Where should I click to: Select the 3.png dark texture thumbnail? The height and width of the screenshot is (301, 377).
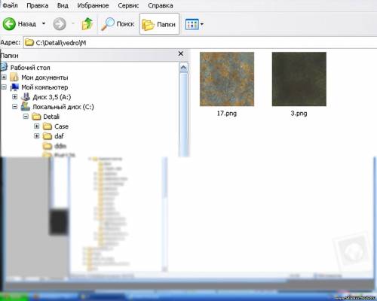point(299,79)
